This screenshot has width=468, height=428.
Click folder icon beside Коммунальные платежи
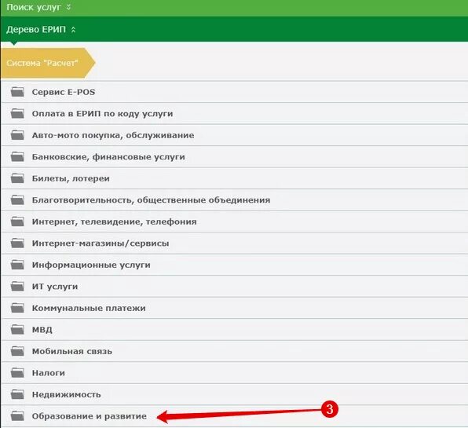tap(17, 308)
